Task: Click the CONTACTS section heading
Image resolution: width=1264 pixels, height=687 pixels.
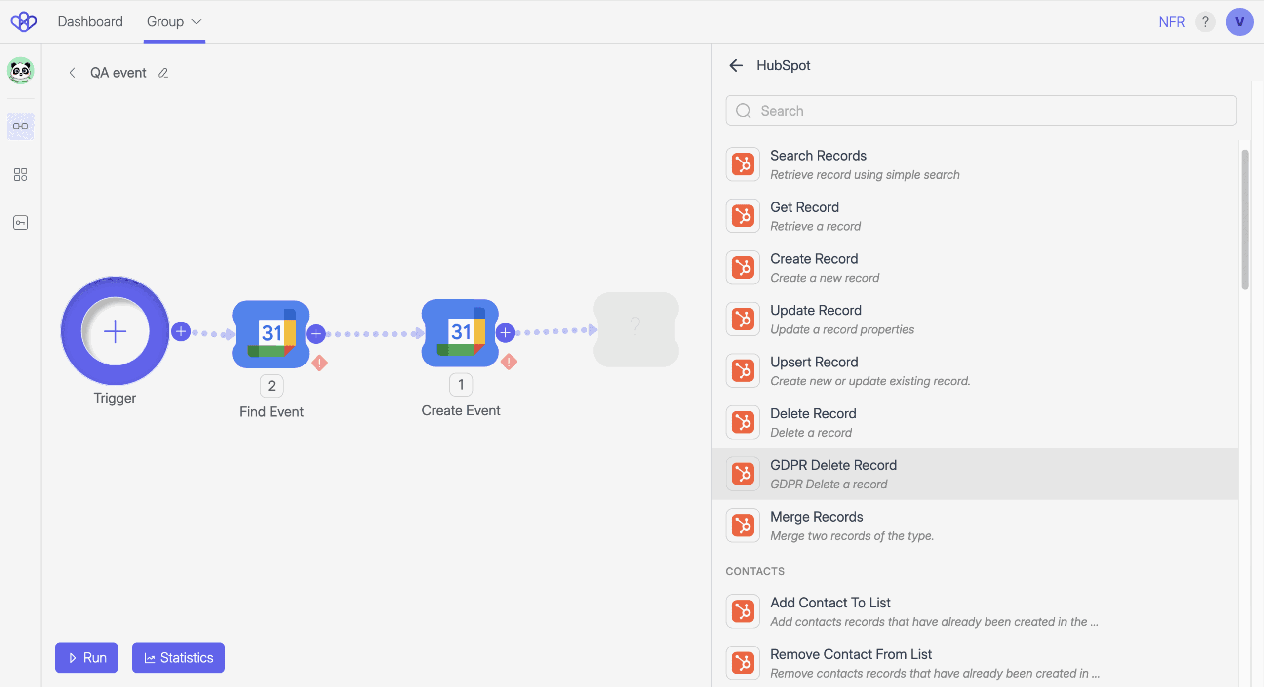Action: 755,571
